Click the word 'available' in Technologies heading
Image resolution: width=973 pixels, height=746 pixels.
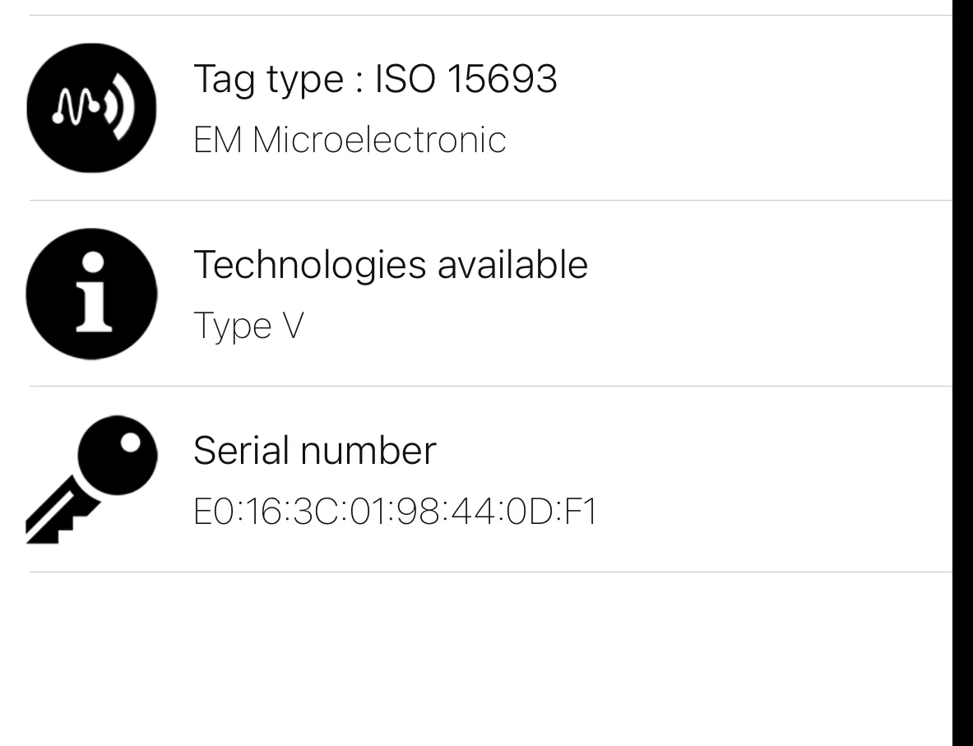pos(512,265)
